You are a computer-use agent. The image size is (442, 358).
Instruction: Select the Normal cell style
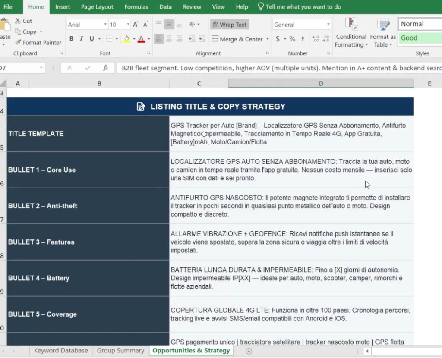(420, 24)
